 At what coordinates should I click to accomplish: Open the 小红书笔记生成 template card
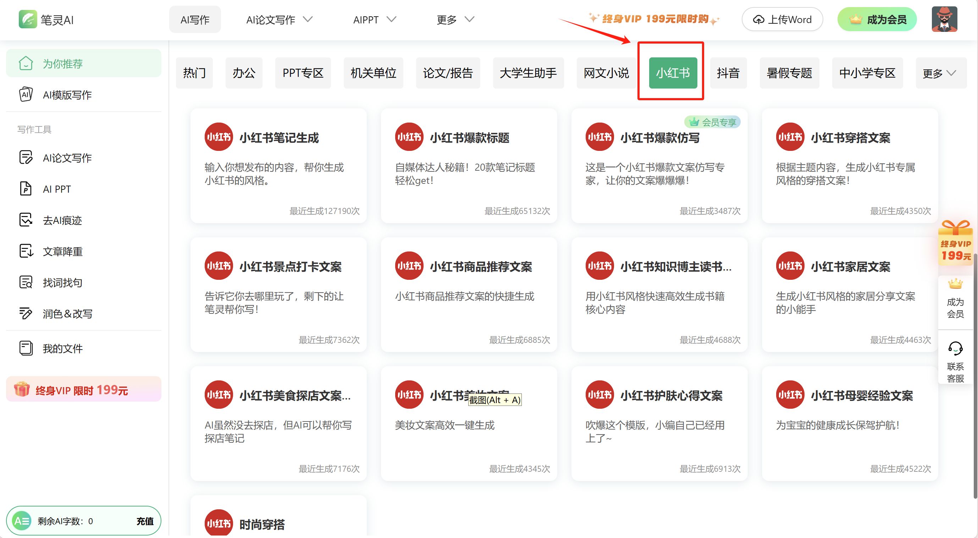click(x=278, y=166)
